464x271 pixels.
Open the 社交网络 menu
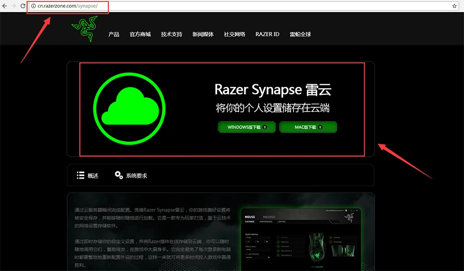234,34
